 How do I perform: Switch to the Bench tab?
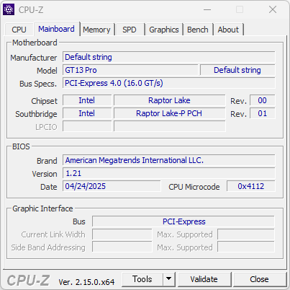pos(198,30)
